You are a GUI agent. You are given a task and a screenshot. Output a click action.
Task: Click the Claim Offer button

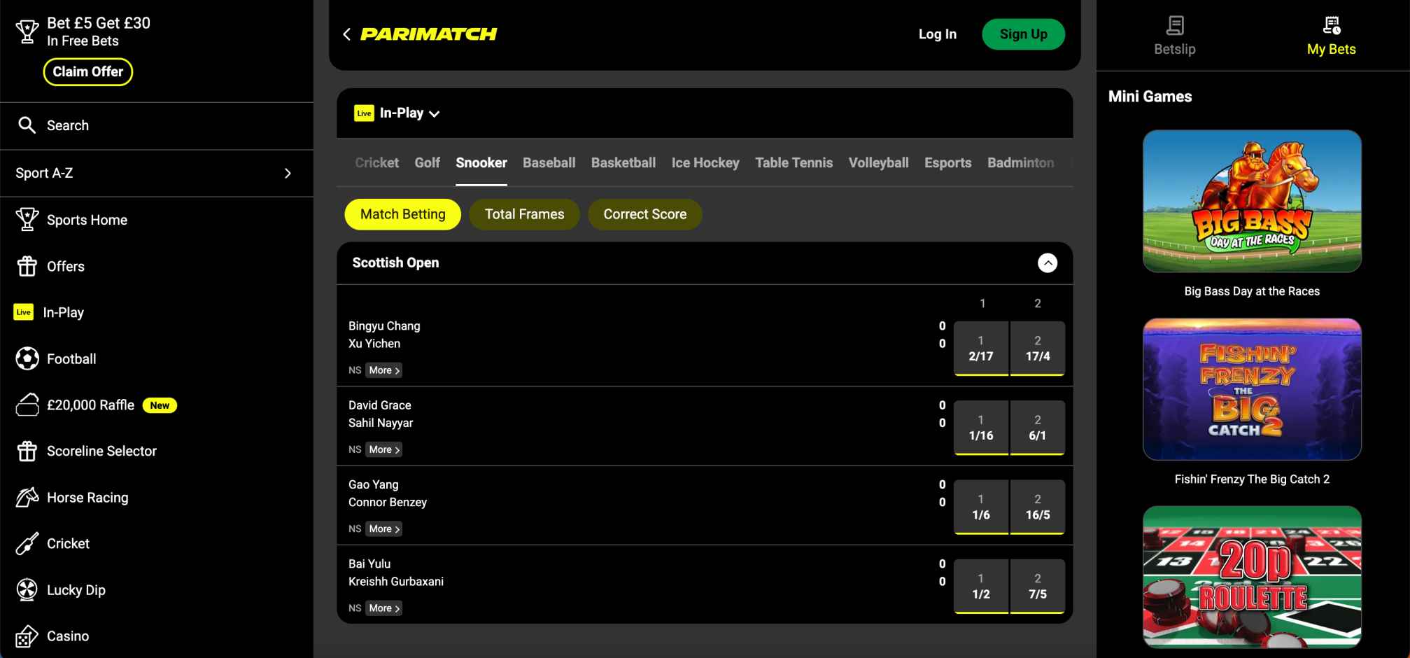tap(87, 71)
